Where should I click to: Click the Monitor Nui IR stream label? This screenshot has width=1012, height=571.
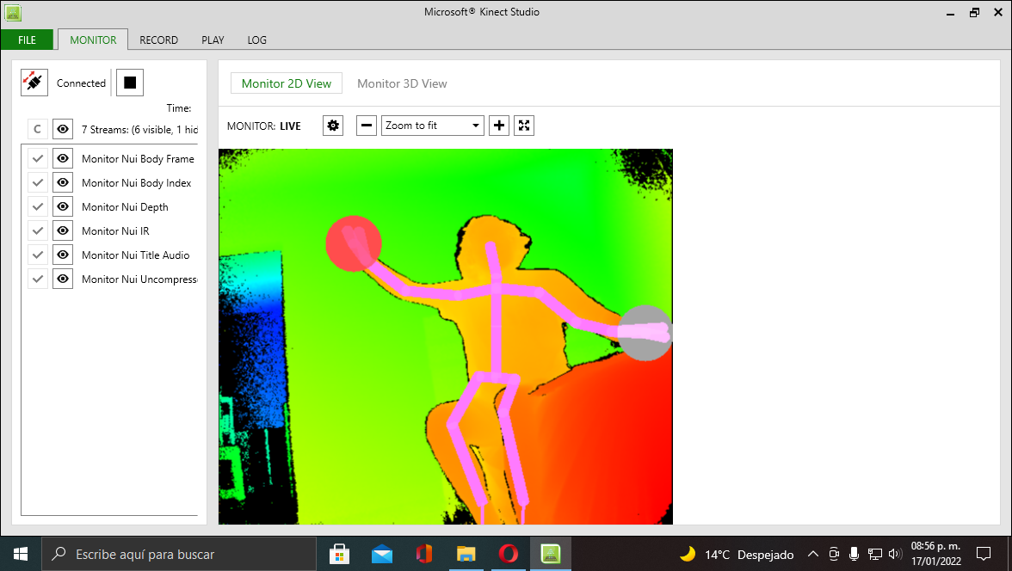115,230
